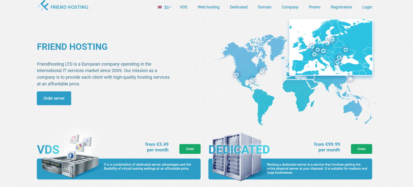The image size is (413, 187).
Task: Select the Netherlands marker on the Europe inset
Action: tap(312, 46)
